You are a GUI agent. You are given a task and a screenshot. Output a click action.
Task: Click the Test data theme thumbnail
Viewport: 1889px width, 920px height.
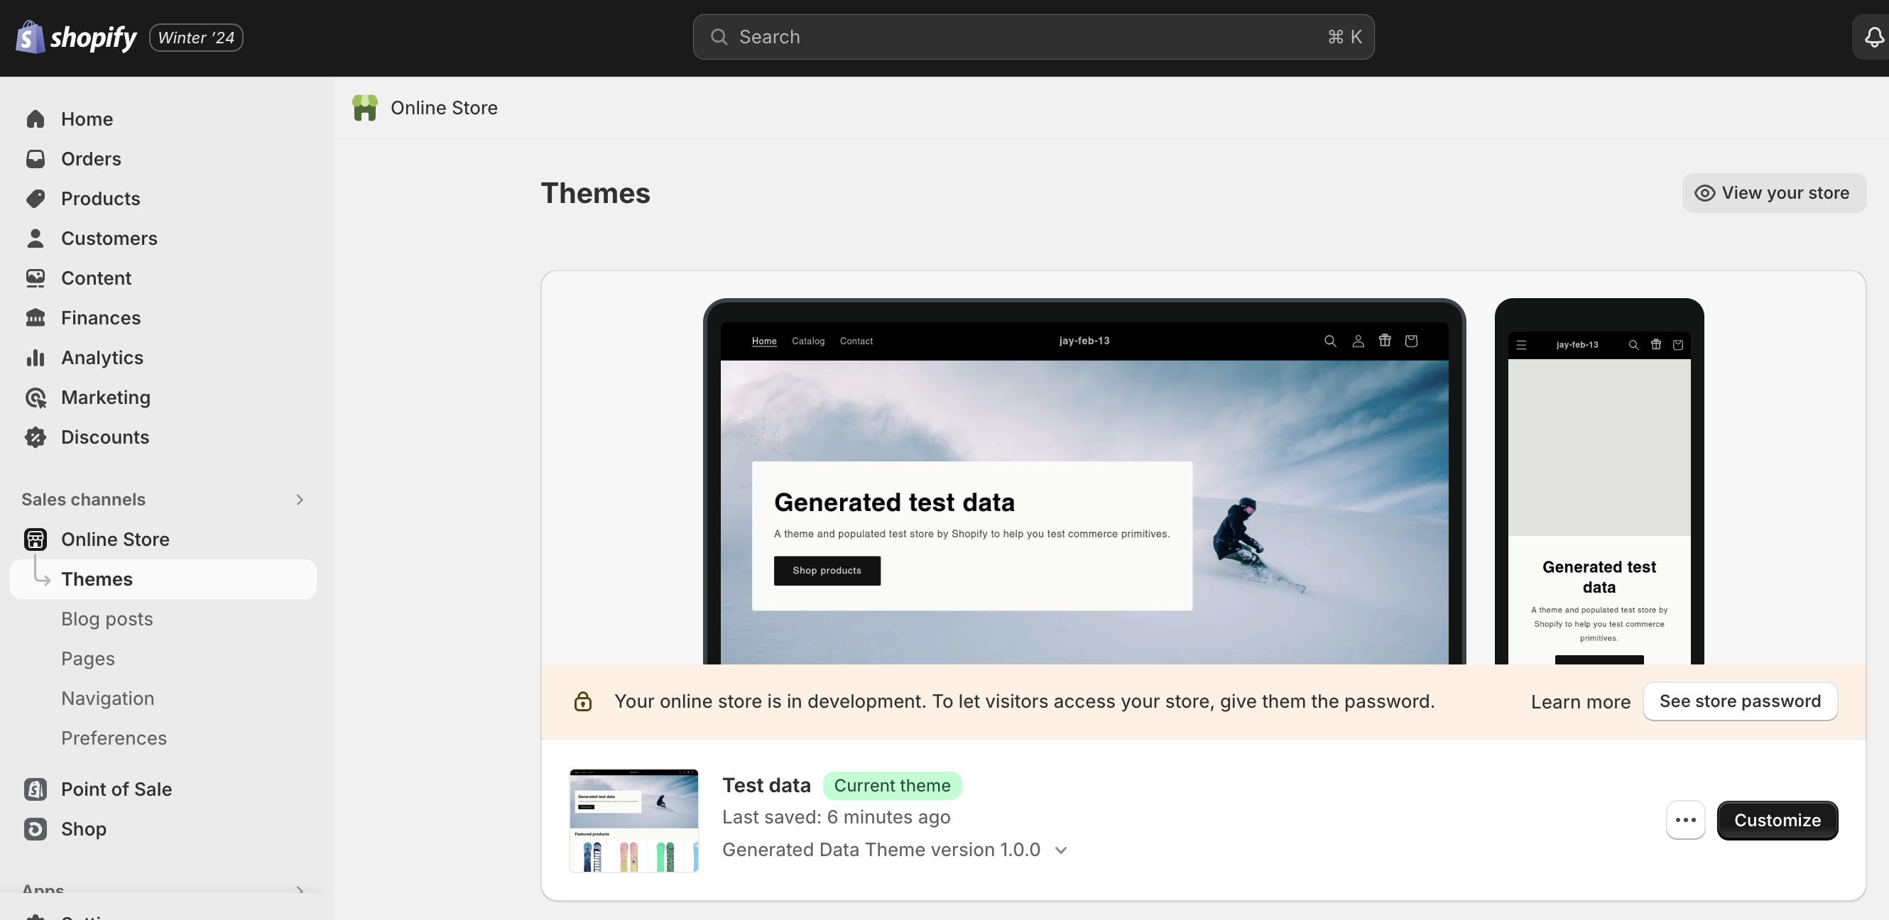coord(633,820)
